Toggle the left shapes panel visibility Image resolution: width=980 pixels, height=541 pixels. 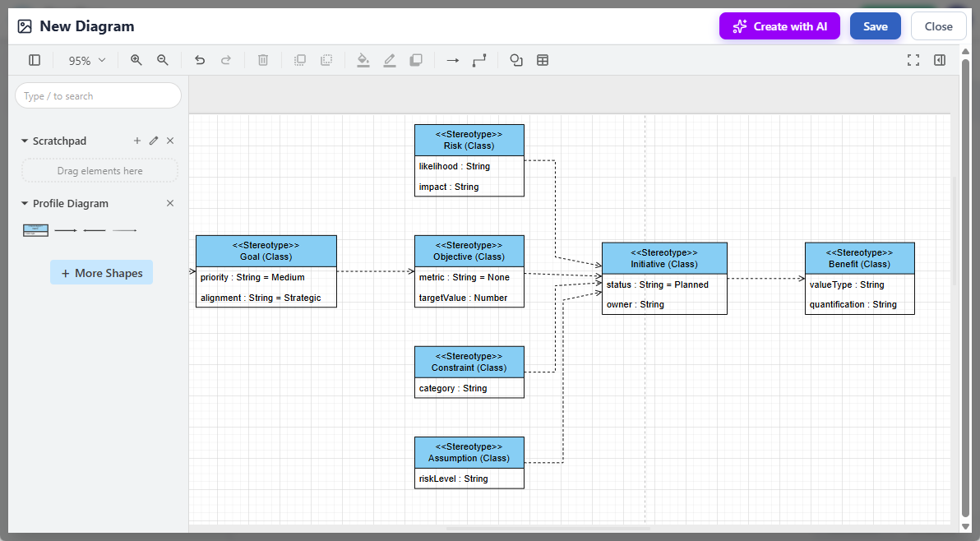pos(34,59)
